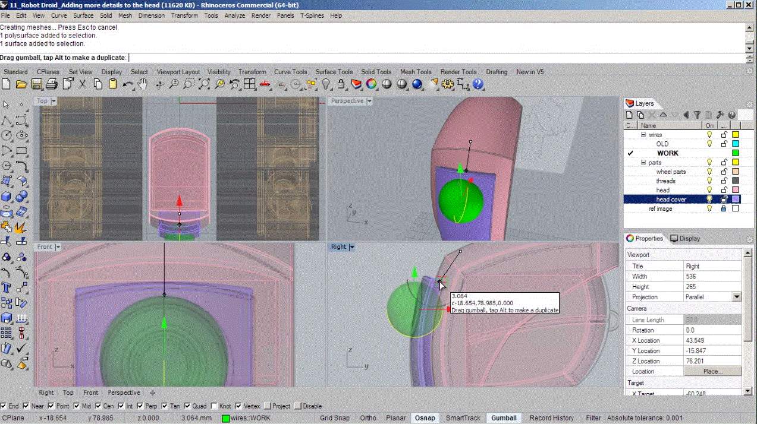The image size is (757, 424).
Task: Toggle Ortho in status bar
Action: pos(368,418)
